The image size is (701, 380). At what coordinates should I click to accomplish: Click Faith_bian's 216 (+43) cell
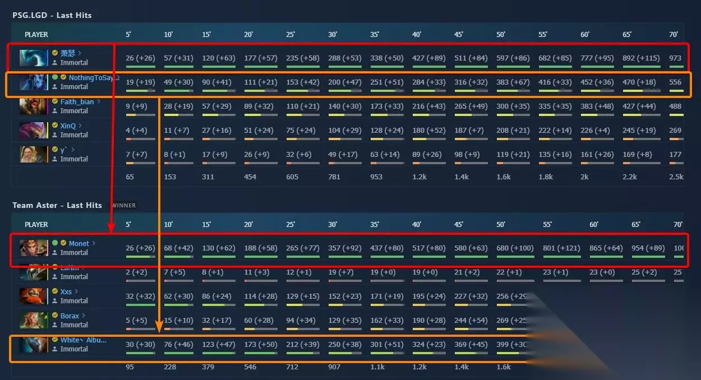(x=428, y=106)
